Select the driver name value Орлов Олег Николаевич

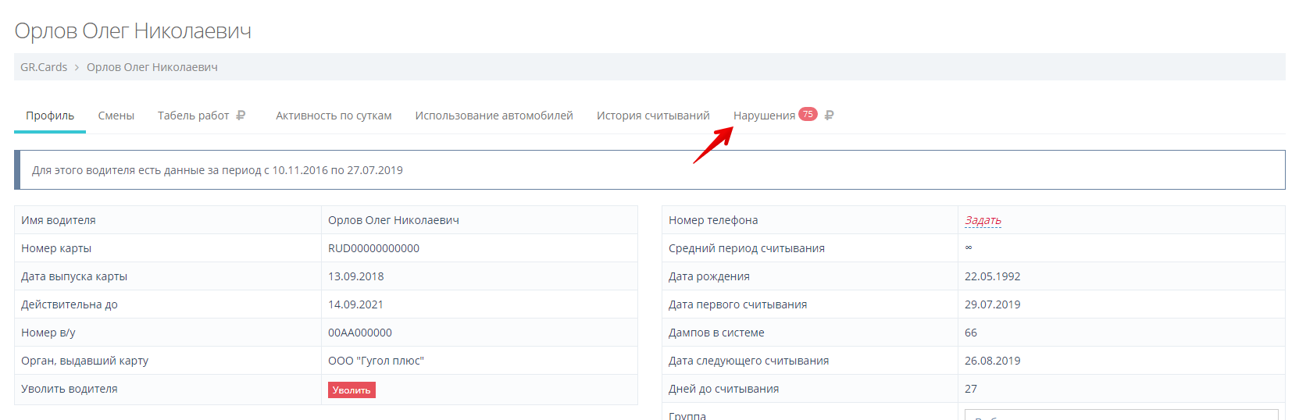(x=394, y=220)
